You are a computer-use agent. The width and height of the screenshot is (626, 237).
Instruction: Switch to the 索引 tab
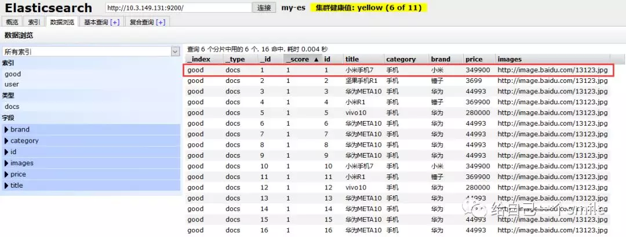(34, 23)
